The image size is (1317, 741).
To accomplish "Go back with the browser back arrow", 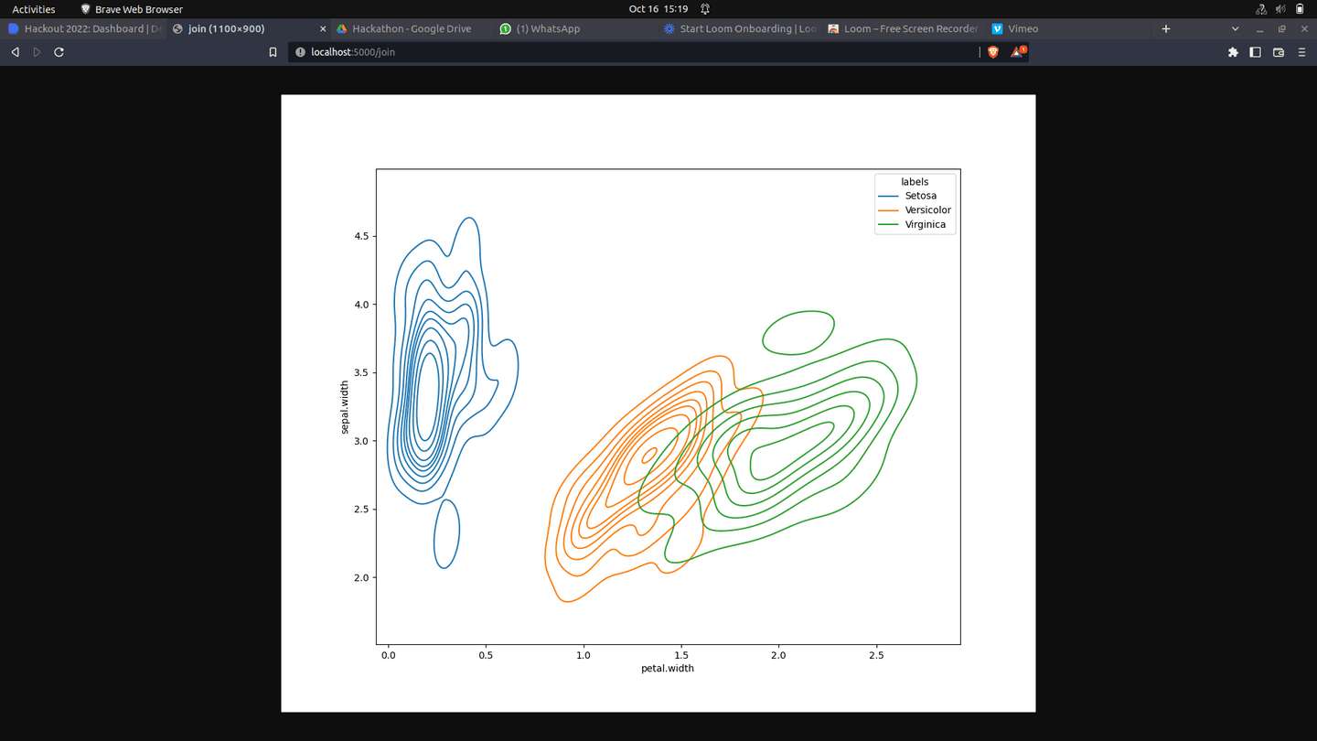I will coord(15,52).
